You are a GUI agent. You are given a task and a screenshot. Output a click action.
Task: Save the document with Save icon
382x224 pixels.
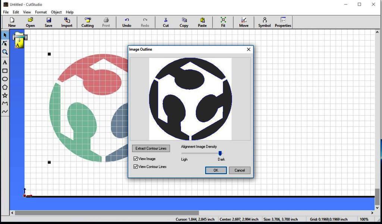48,22
